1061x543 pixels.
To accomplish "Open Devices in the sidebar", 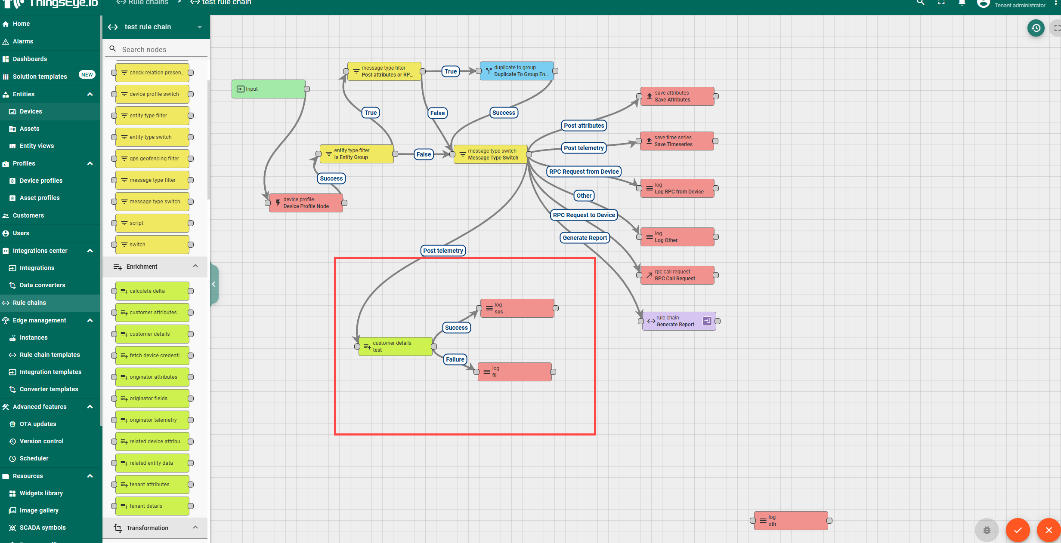I will point(31,111).
